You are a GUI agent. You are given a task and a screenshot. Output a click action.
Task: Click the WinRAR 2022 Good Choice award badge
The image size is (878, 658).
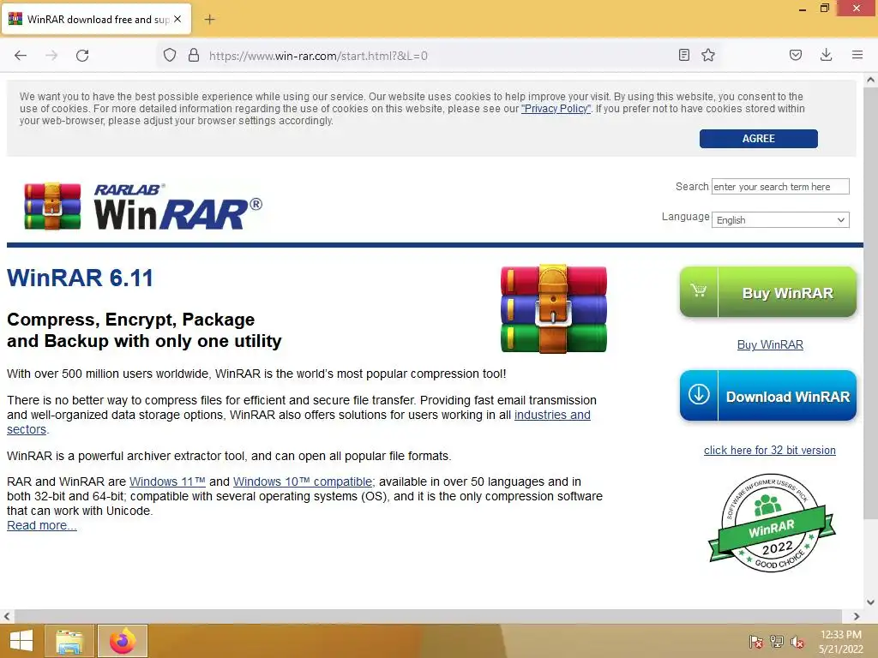tap(772, 523)
